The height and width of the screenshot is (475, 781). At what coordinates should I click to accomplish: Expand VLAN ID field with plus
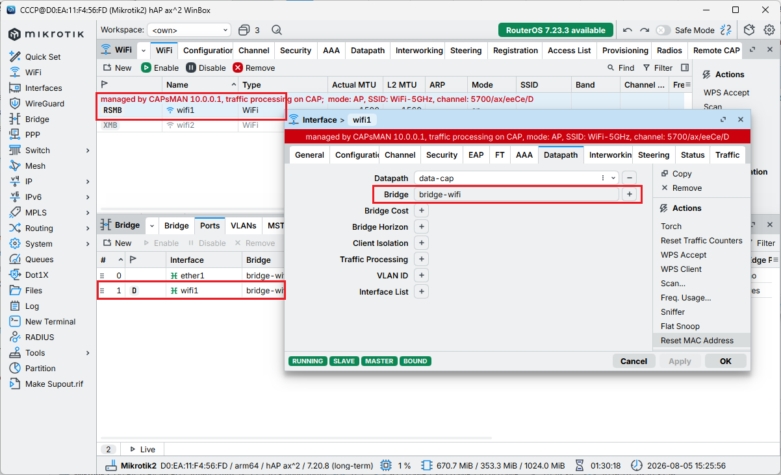[x=421, y=276]
